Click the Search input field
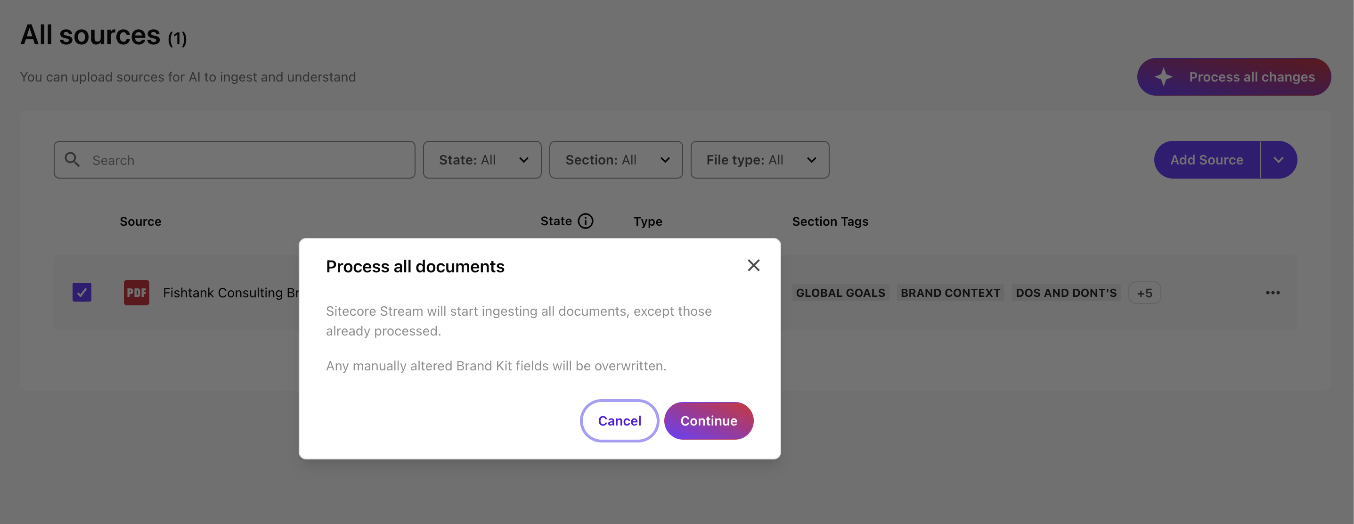 [235, 160]
